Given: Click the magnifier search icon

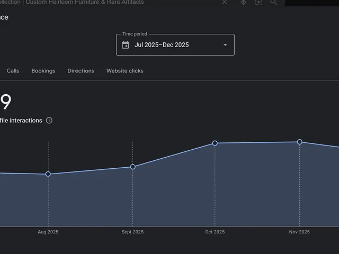Looking at the screenshot, I should click(273, 2).
